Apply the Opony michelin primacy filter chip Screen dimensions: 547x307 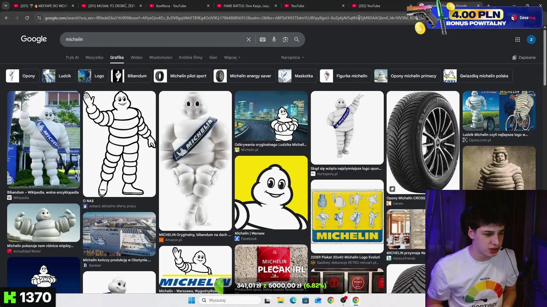(407, 76)
